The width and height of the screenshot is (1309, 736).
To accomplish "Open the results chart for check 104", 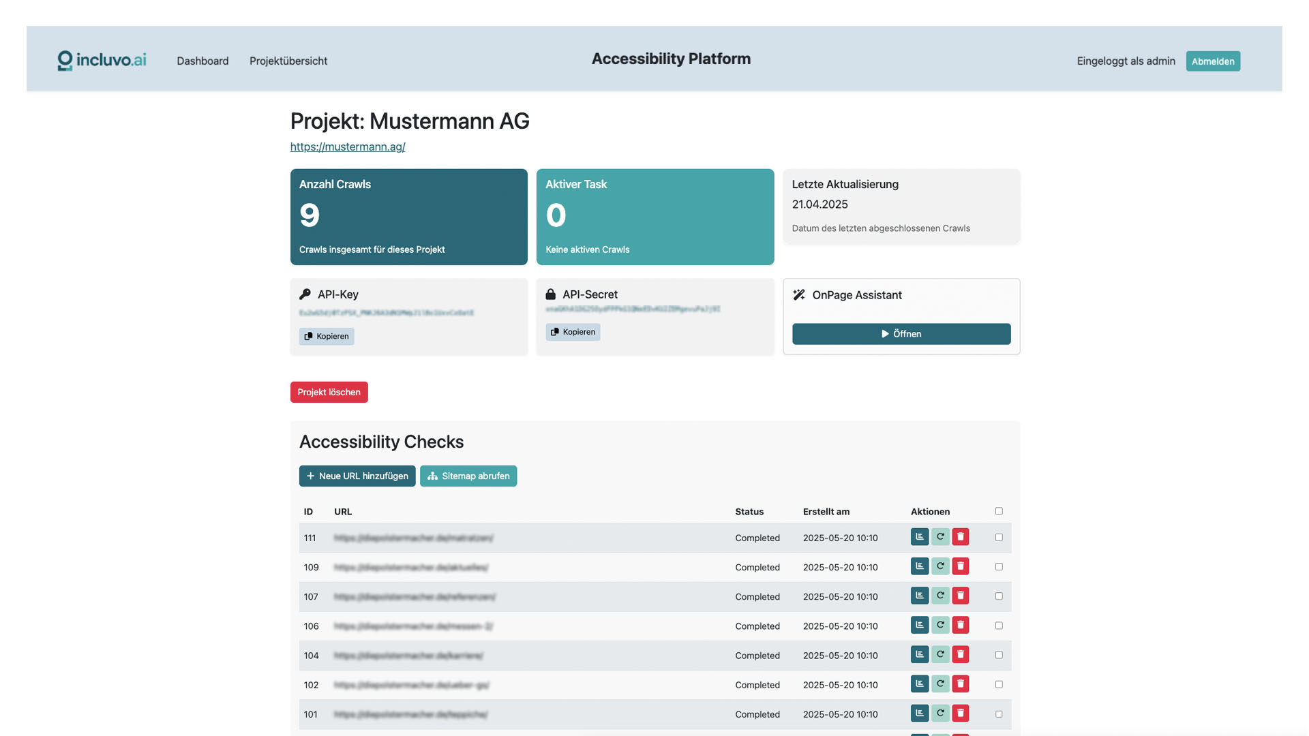I will (919, 654).
